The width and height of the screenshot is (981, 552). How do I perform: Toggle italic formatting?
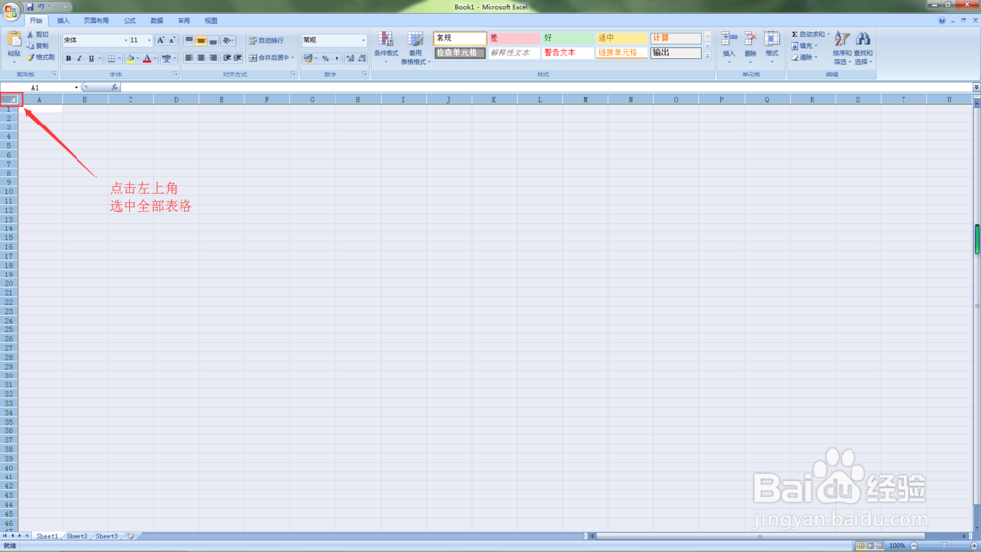click(79, 58)
